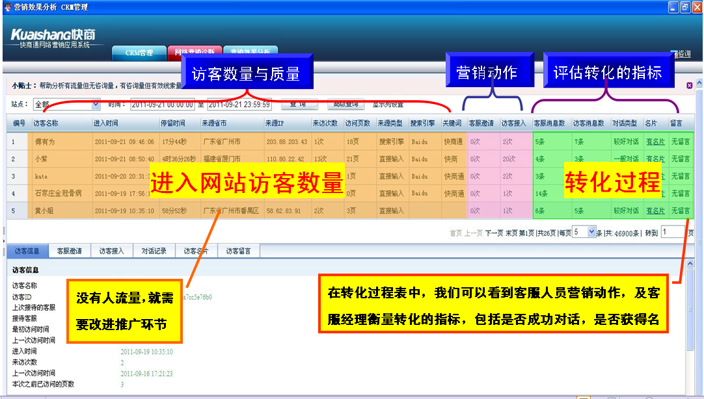Switch to the CRM管理 tab

tap(139, 53)
